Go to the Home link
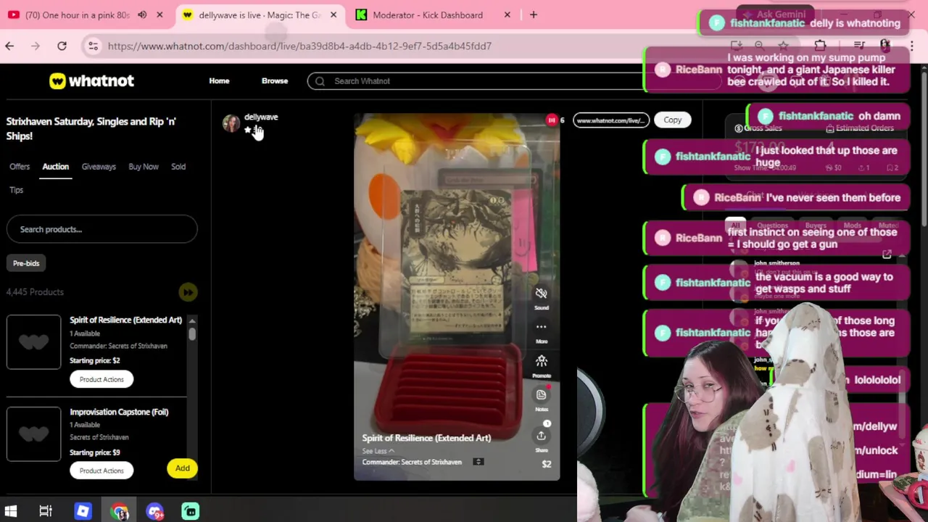The height and width of the screenshot is (522, 928). (219, 81)
